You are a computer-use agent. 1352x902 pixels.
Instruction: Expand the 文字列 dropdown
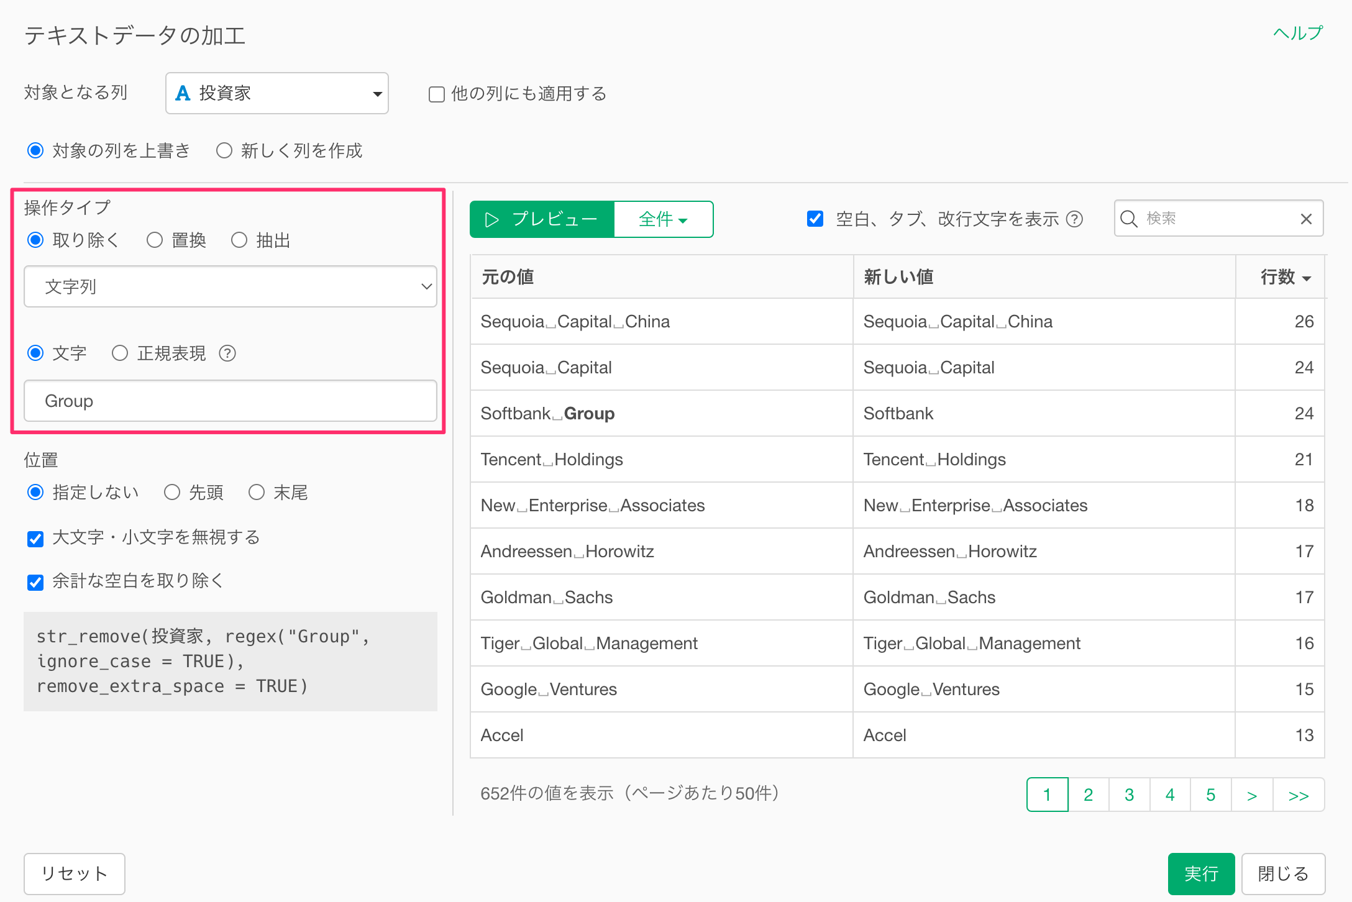(x=231, y=286)
